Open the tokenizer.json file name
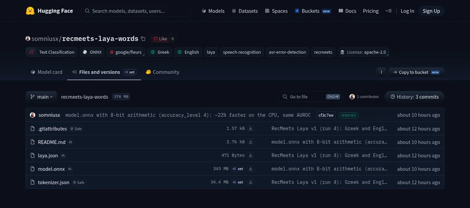 point(54,182)
